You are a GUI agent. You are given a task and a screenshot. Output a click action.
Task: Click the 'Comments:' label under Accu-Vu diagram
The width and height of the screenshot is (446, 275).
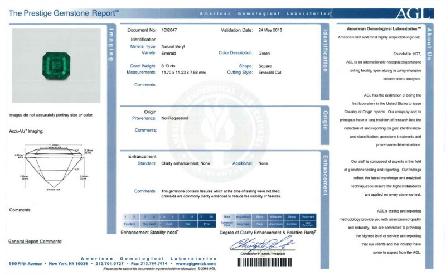pos(20,210)
